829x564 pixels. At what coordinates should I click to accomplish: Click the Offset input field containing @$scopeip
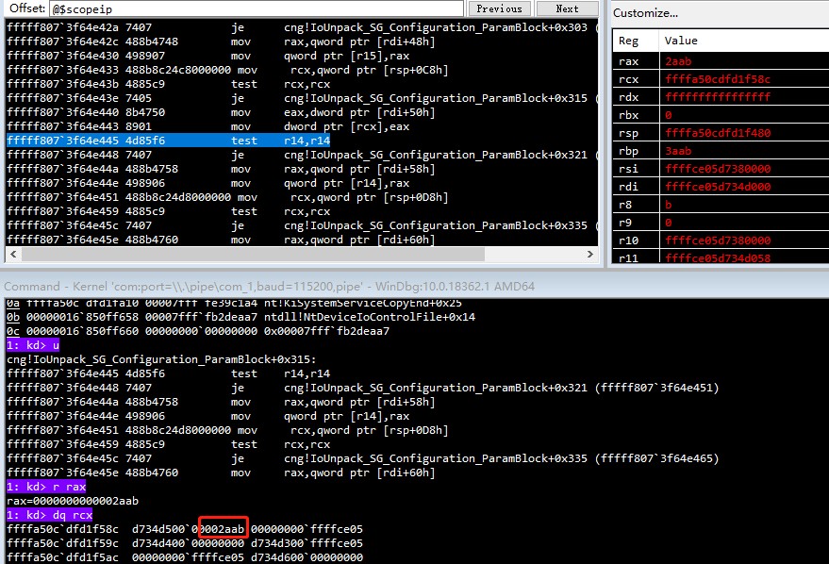(257, 9)
